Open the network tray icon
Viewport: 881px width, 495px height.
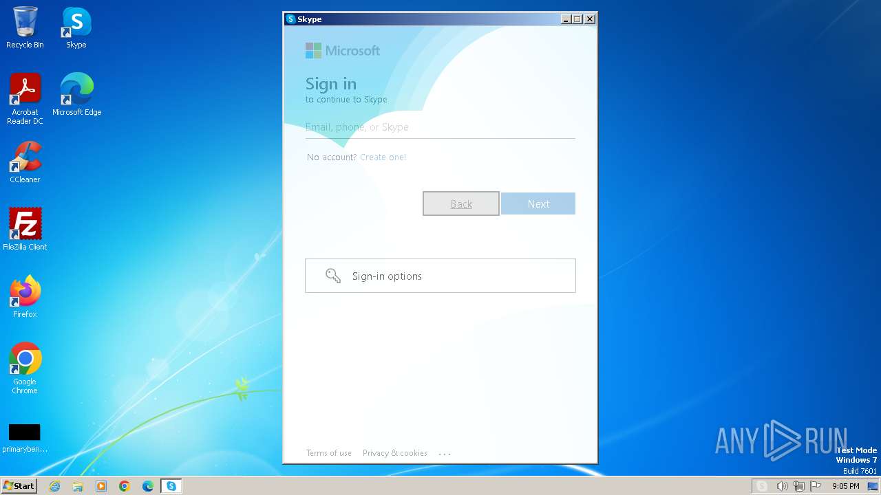click(799, 486)
